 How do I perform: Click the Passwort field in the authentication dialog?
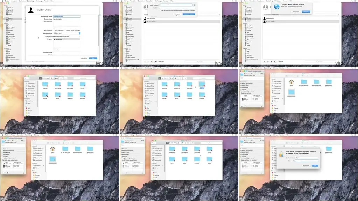pos(306,161)
